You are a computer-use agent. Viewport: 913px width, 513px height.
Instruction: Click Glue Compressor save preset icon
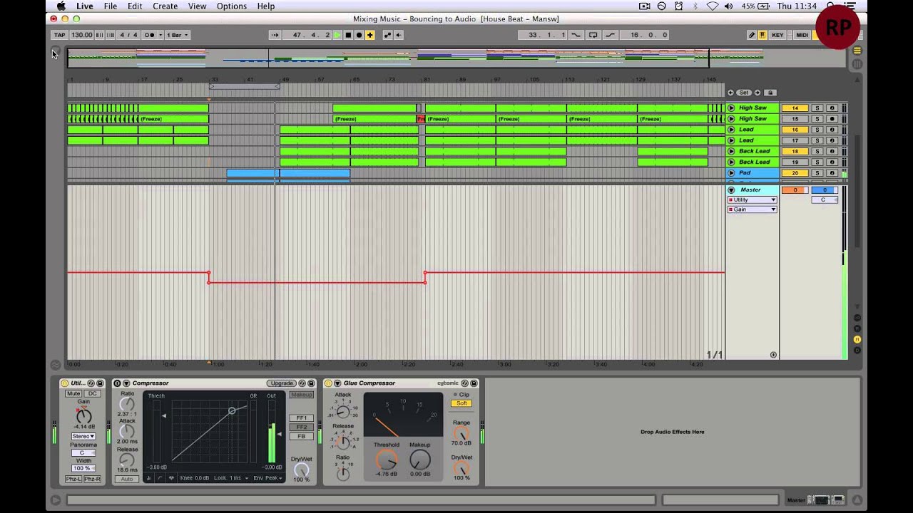pyautogui.click(x=474, y=383)
